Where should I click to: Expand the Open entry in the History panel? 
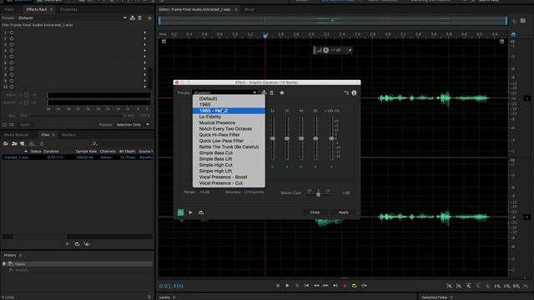click(x=4, y=264)
